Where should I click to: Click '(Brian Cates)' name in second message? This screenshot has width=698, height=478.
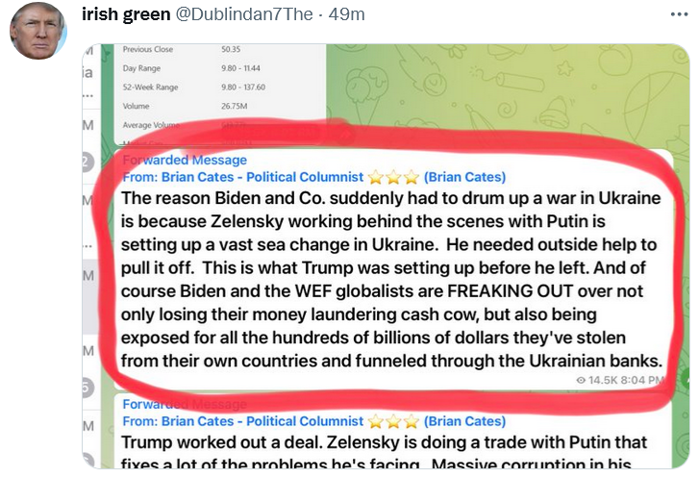click(464, 420)
